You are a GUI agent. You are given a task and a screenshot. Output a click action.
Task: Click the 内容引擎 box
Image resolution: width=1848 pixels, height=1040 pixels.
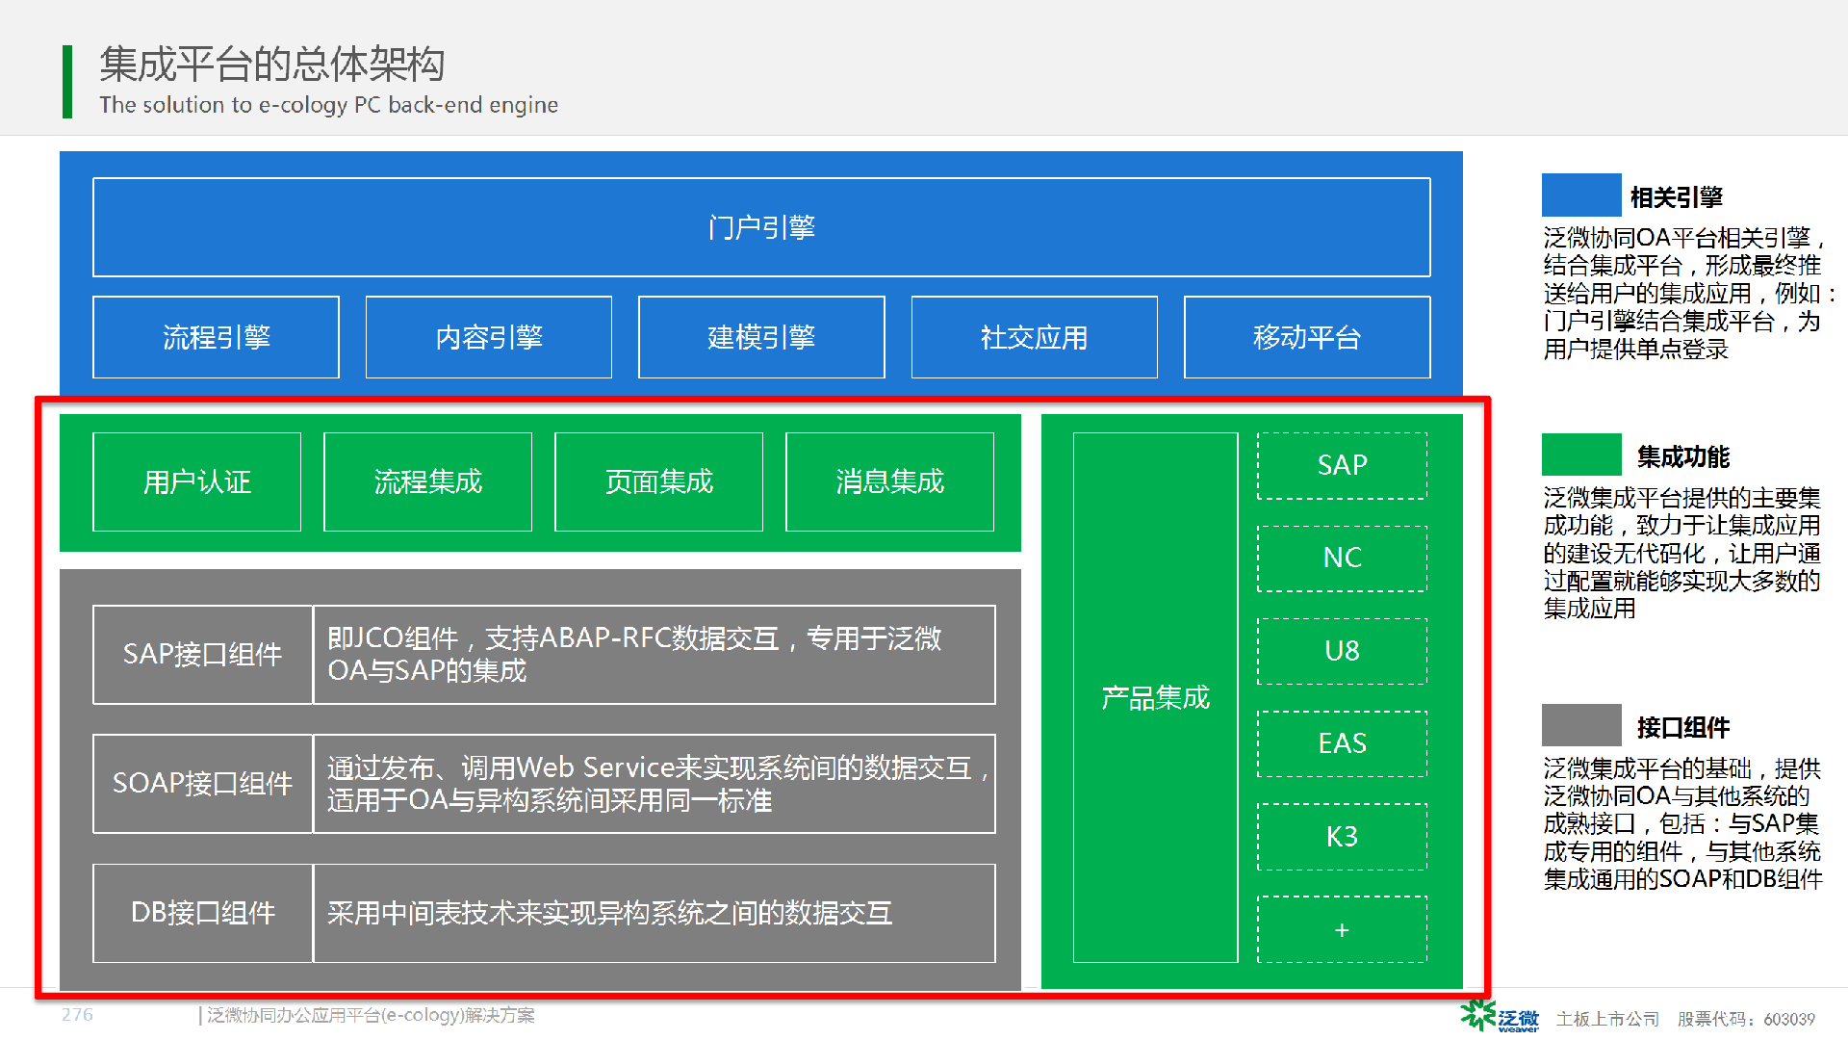point(489,337)
